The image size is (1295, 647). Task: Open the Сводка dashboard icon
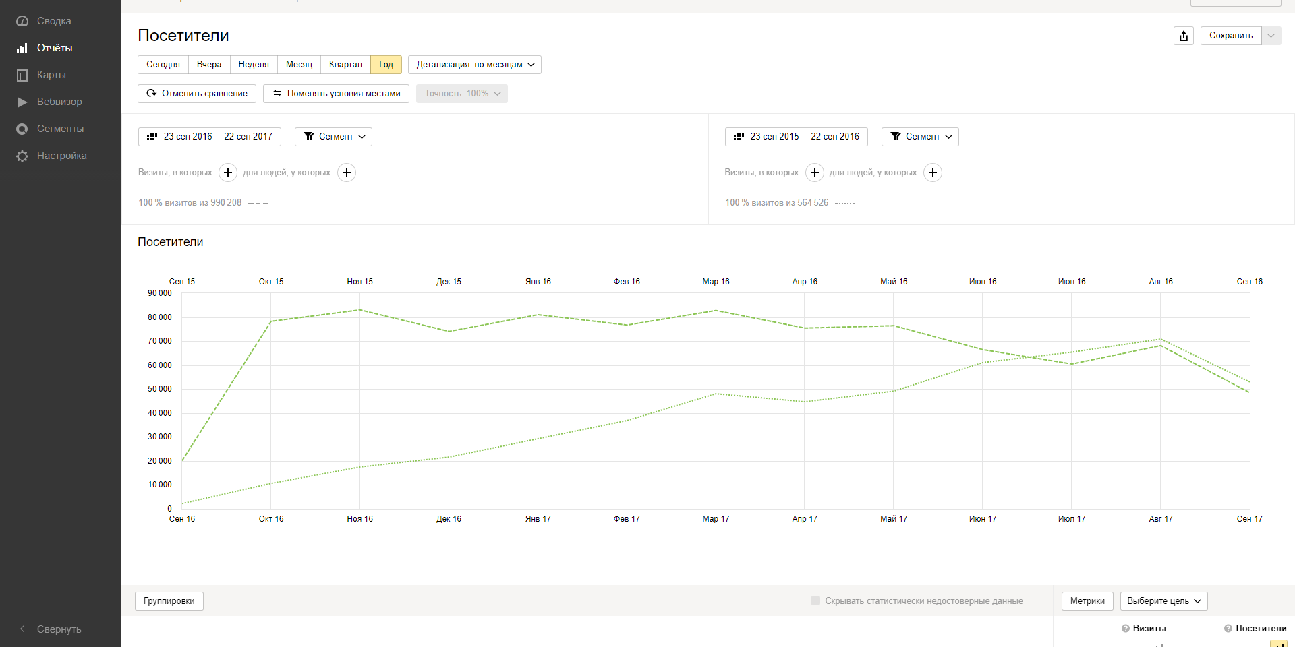(22, 21)
